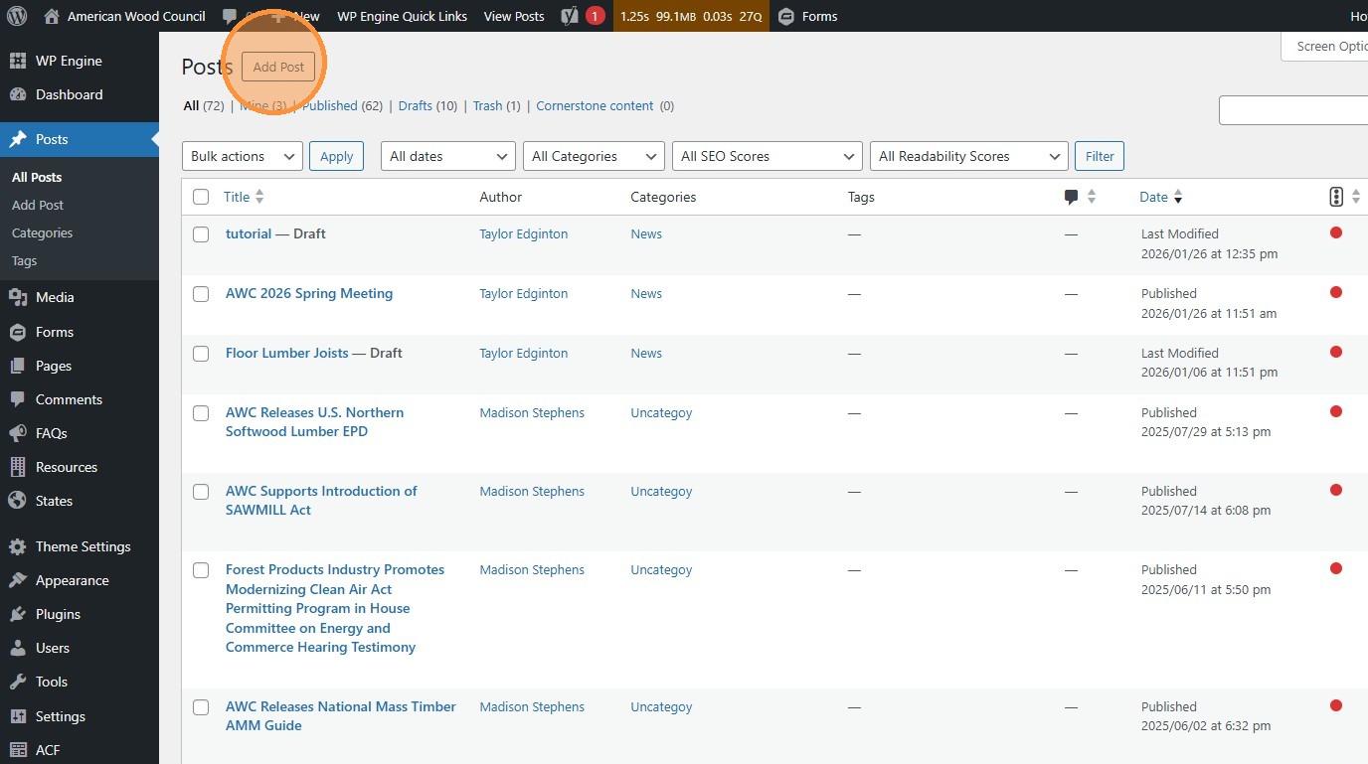Open the Tools wrench icon
The height and width of the screenshot is (764, 1368).
(18, 682)
